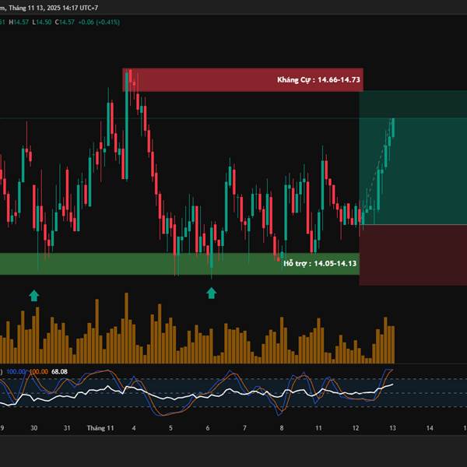This screenshot has width=467, height=467.
Task: Click date label 8 on the time axis
Action: point(282,428)
